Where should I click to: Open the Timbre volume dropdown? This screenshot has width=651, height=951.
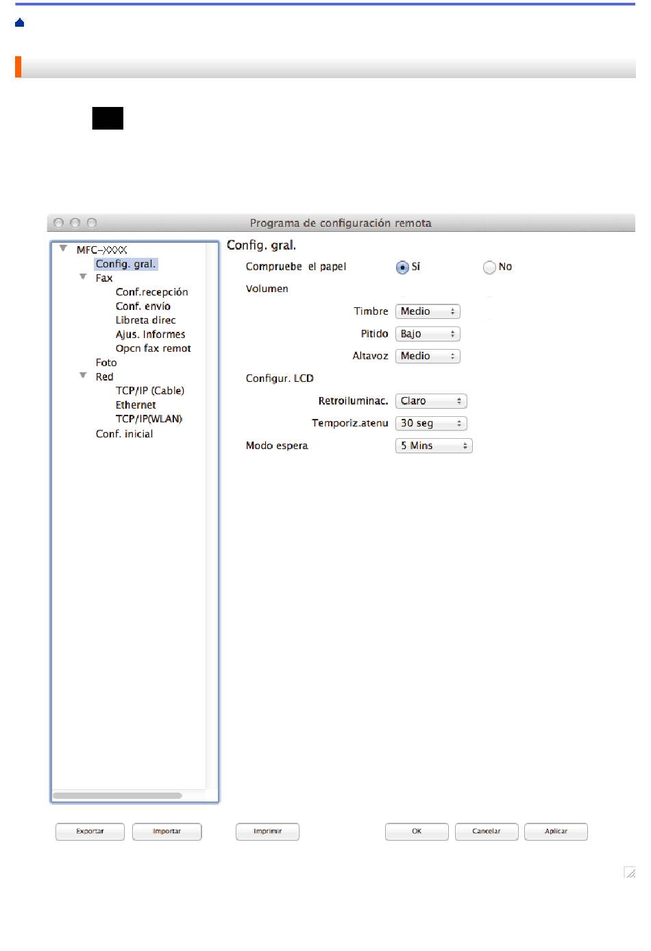pos(428,311)
